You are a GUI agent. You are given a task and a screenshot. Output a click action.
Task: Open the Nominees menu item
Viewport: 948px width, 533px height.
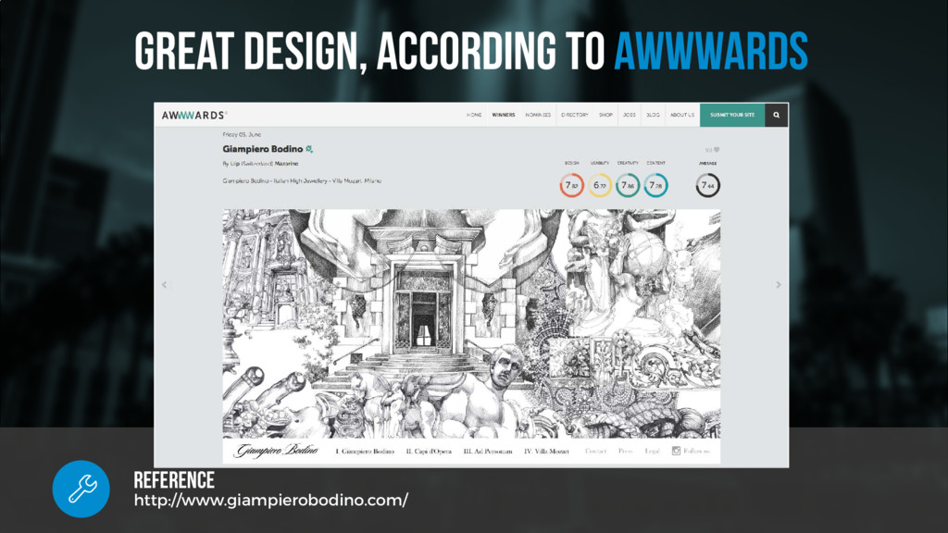538,115
